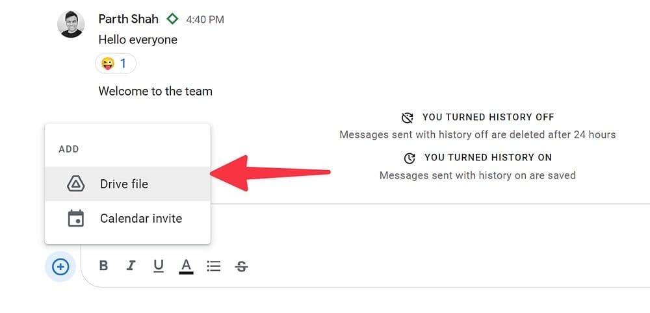Image resolution: width=650 pixels, height=313 pixels.
Task: Click the history on clock icon
Action: (409, 158)
